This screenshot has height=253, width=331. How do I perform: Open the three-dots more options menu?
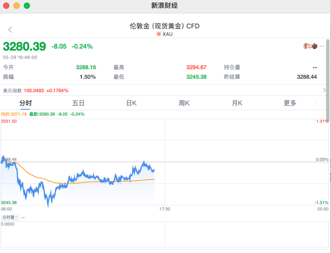coord(322,46)
